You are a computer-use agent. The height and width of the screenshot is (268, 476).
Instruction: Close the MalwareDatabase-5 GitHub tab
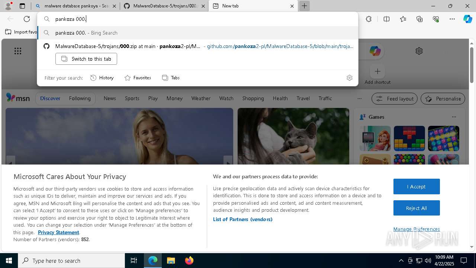coord(203,6)
